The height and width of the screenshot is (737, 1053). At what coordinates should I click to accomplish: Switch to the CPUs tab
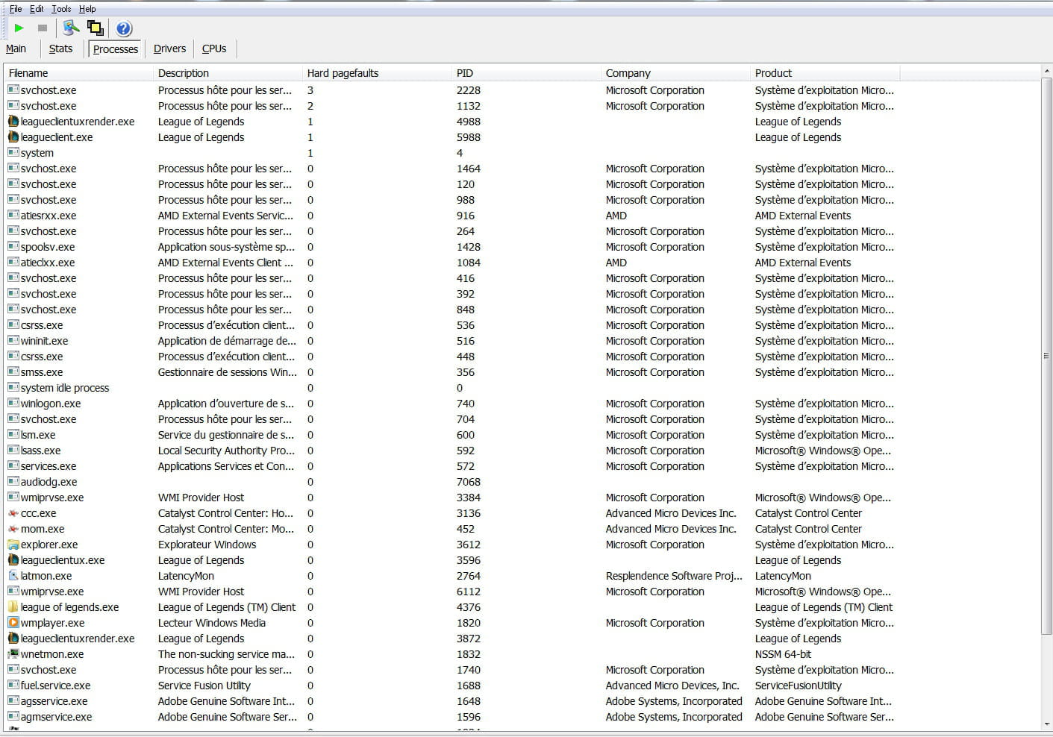click(x=214, y=48)
